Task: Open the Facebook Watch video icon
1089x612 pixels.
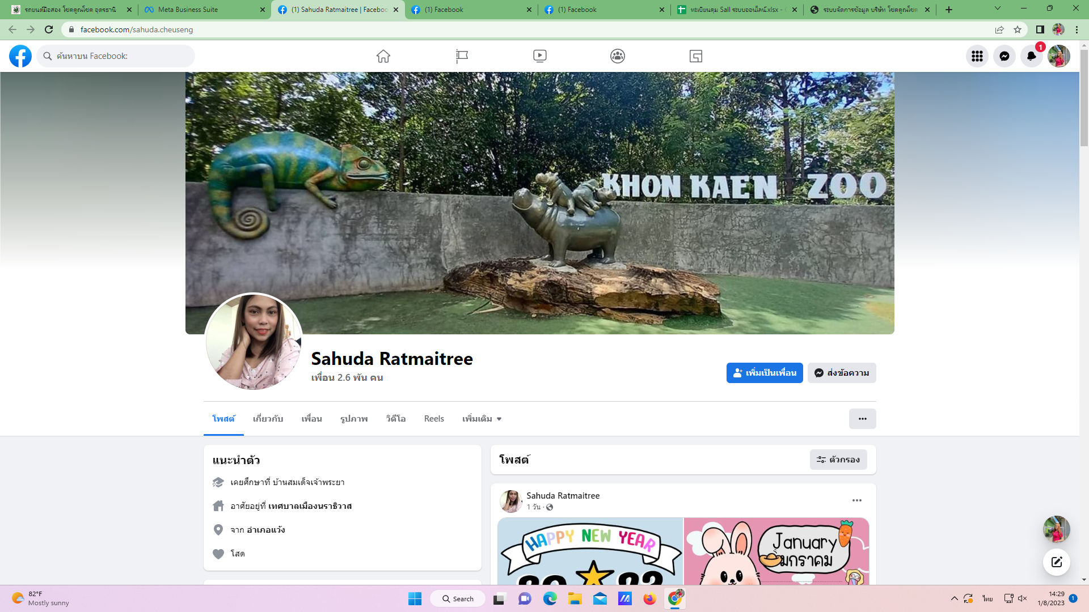Action: coord(539,56)
